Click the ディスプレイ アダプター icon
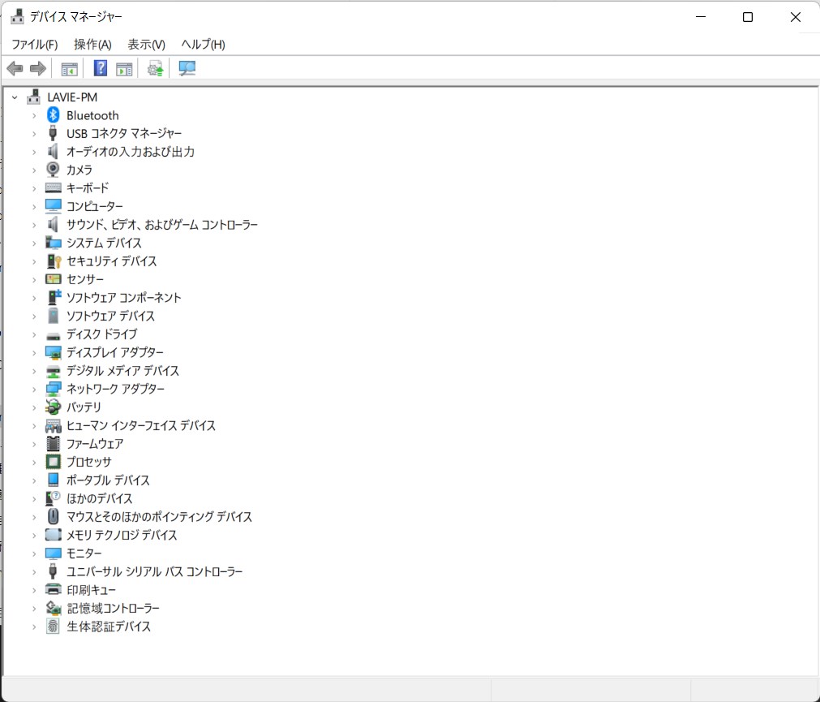Viewport: 820px width, 702px height. click(x=53, y=352)
